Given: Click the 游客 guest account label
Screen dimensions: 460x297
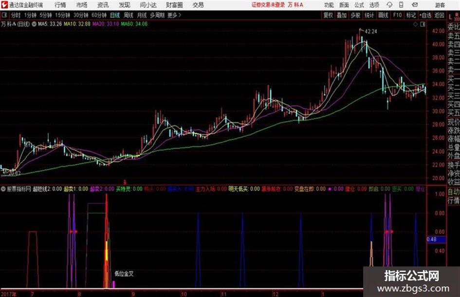Looking at the screenshot, I should coord(440,5).
